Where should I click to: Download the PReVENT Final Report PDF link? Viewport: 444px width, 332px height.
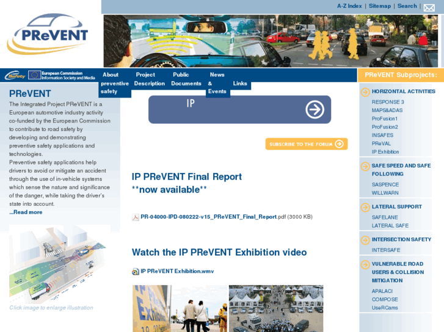[x=209, y=217]
